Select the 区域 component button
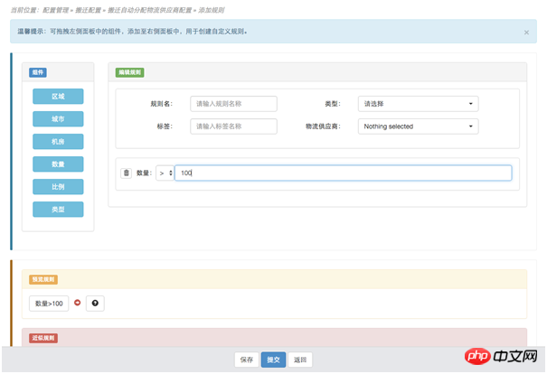This screenshot has width=547, height=374. tap(58, 96)
